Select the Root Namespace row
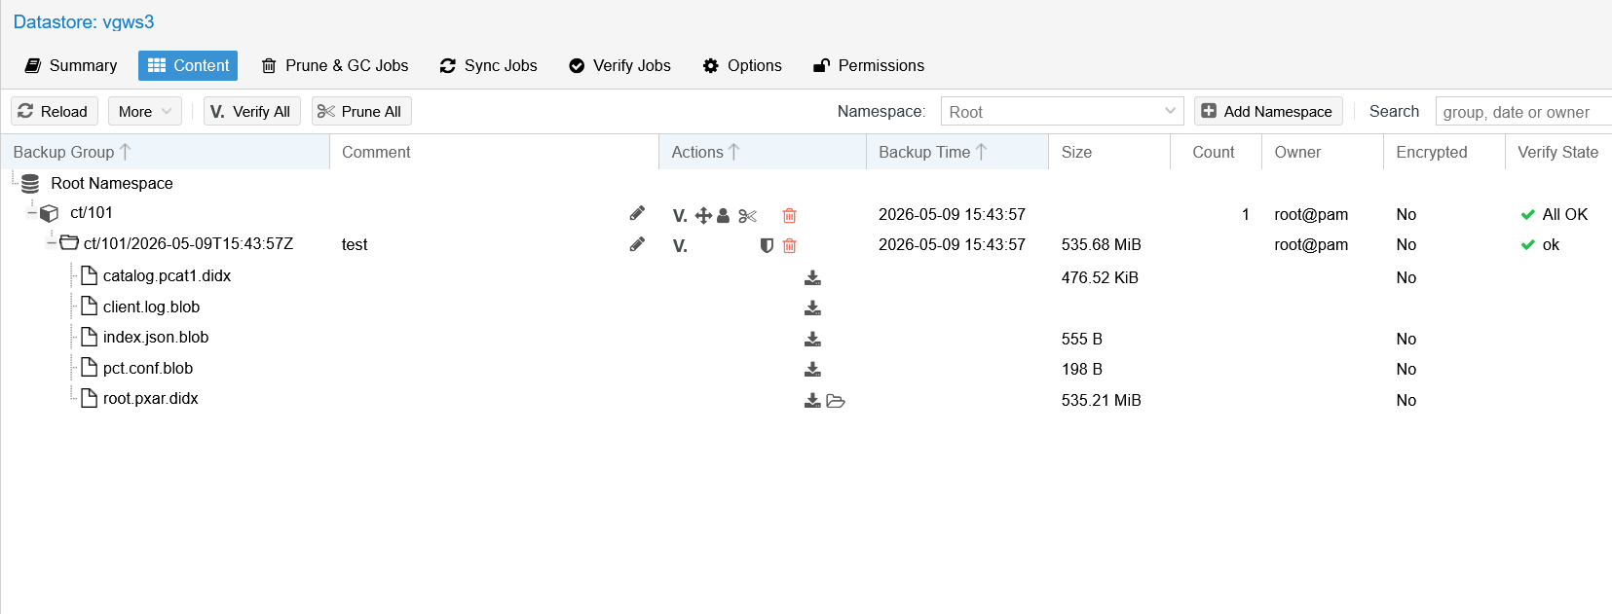The width and height of the screenshot is (1612, 614). pyautogui.click(x=806, y=183)
